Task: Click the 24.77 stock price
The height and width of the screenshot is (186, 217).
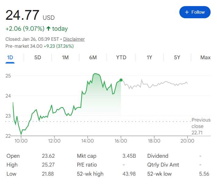Action: [x=22, y=15]
